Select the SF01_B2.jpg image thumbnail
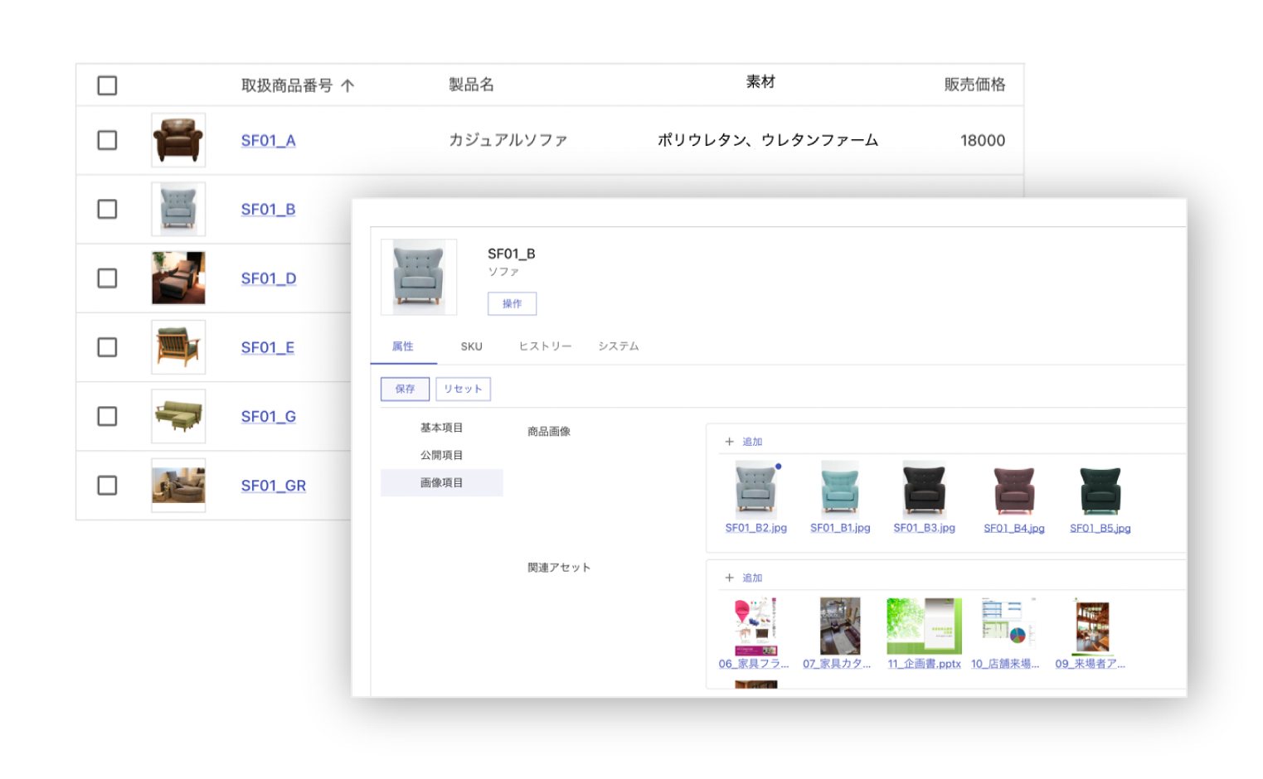The width and height of the screenshot is (1263, 779). (x=755, y=490)
